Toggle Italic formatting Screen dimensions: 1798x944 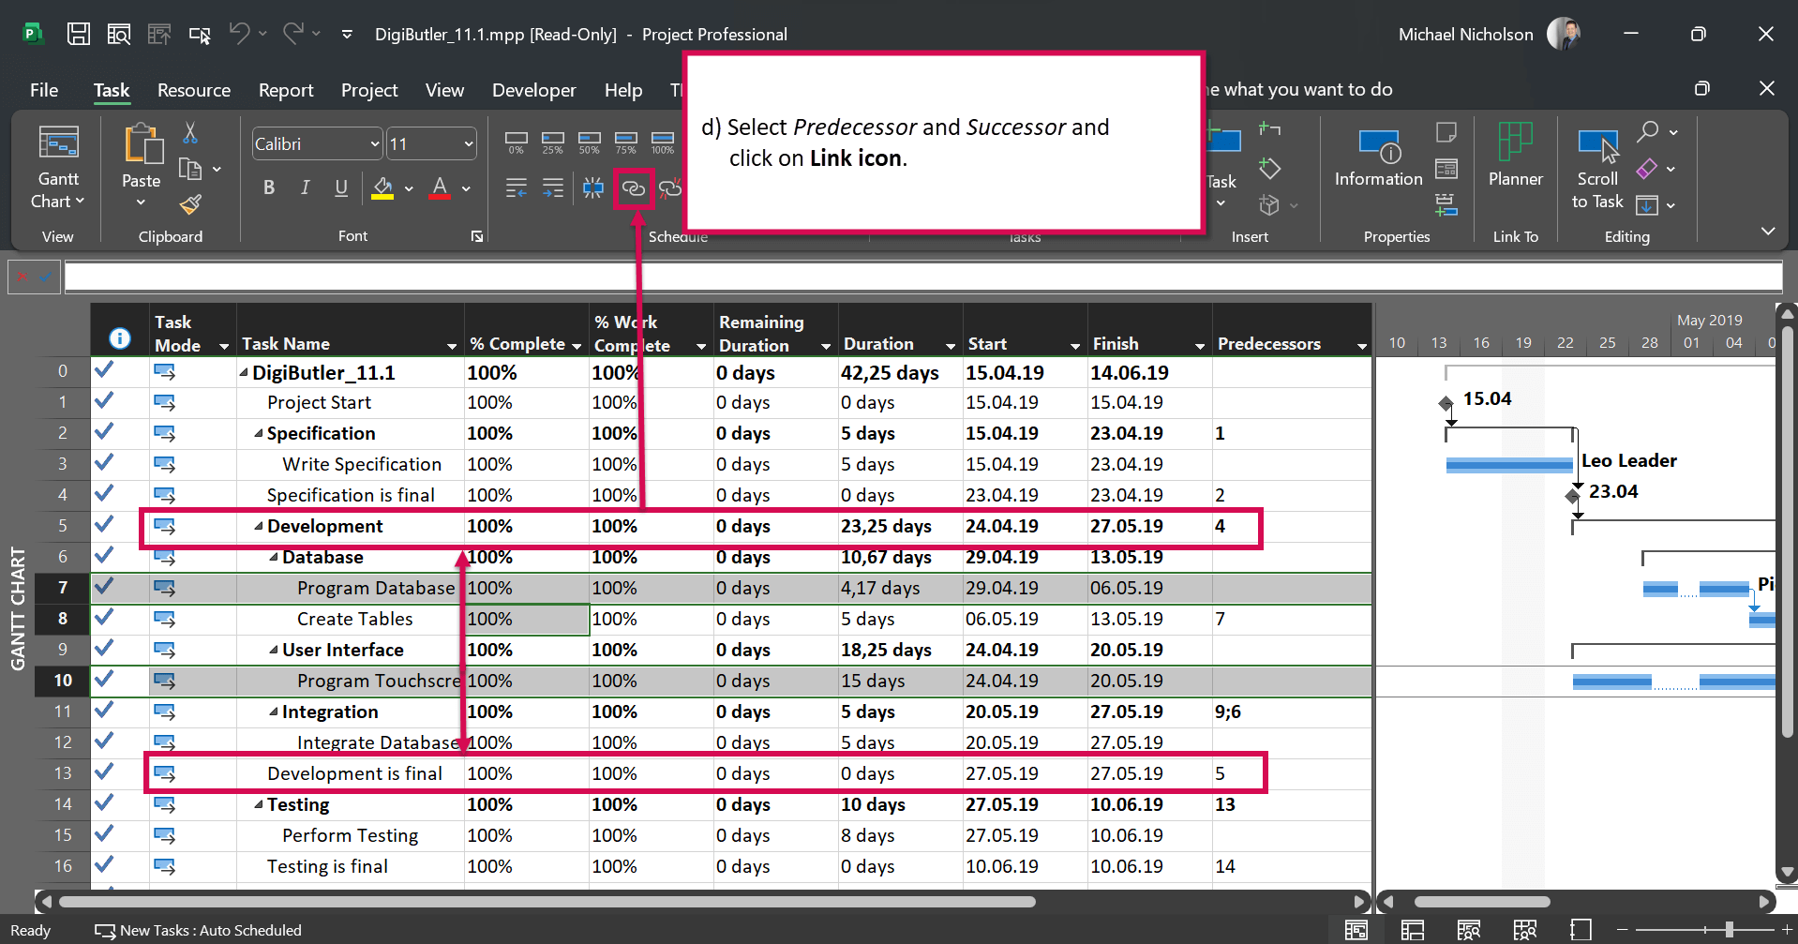tap(305, 187)
